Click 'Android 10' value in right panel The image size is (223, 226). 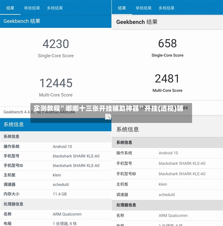pyautogui.click(x=168, y=153)
